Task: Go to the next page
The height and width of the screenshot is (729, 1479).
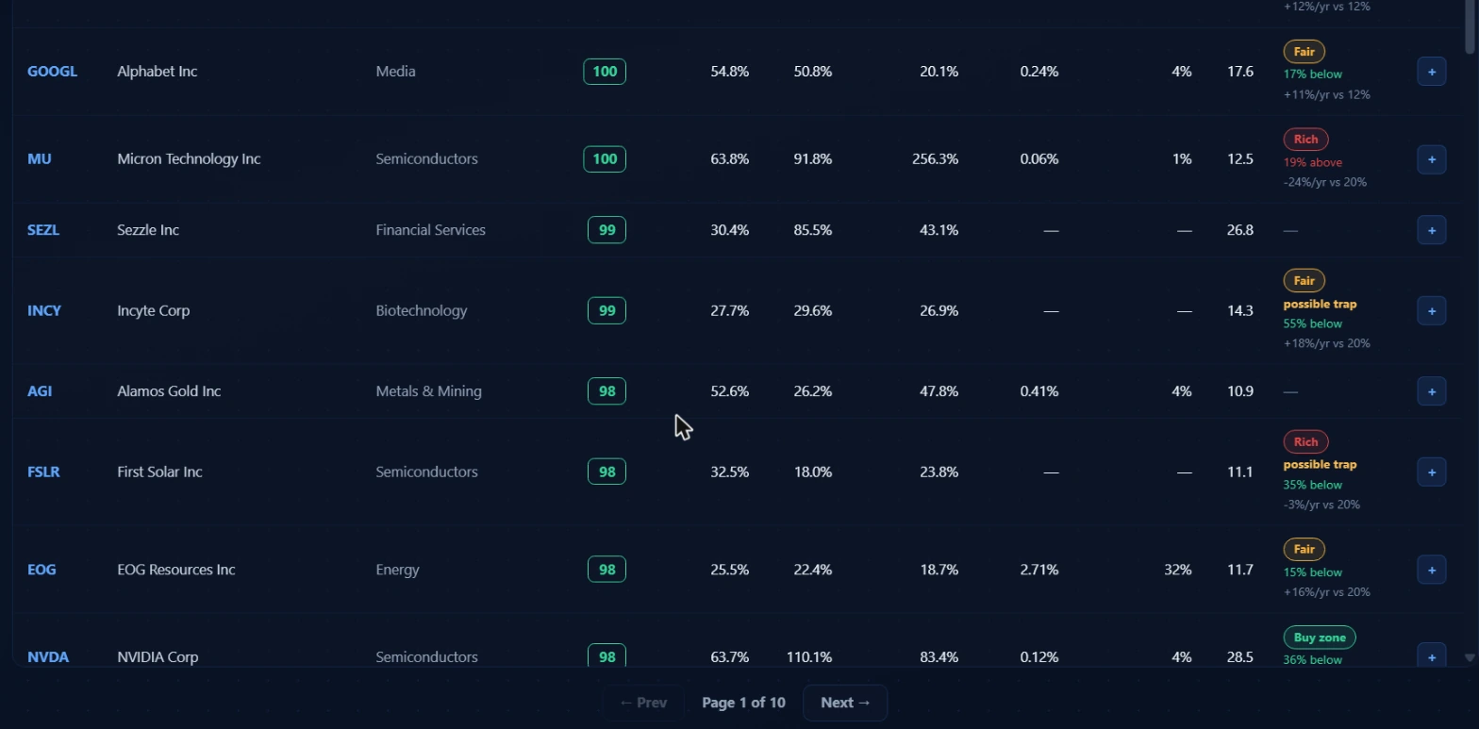Action: tap(845, 703)
